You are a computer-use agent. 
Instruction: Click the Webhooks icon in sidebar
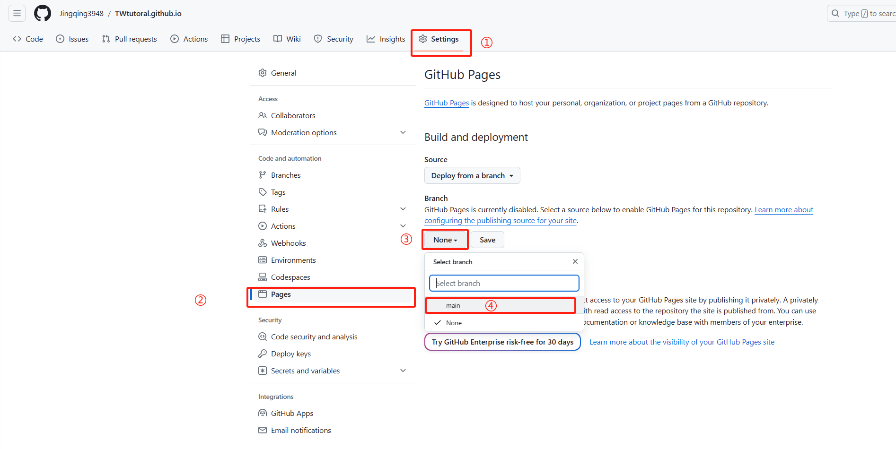263,243
